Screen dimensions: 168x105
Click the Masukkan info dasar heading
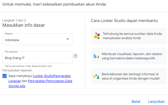click(x=24, y=25)
